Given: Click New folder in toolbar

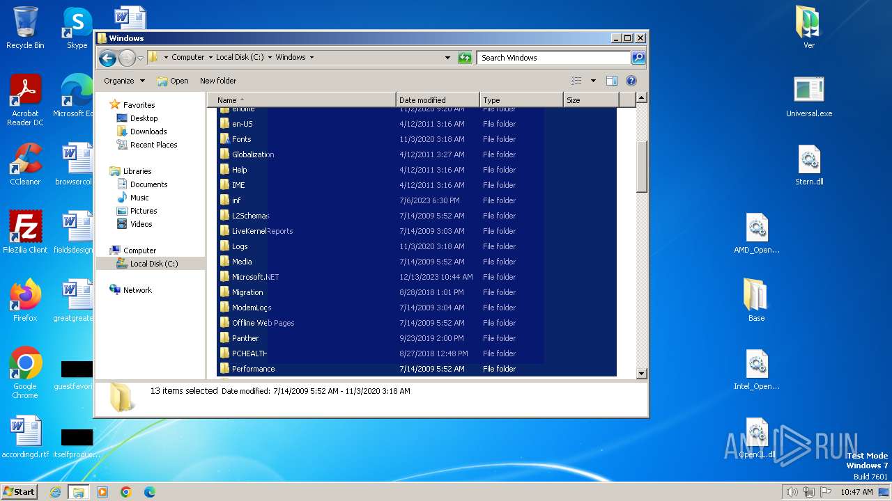Looking at the screenshot, I should tap(218, 81).
